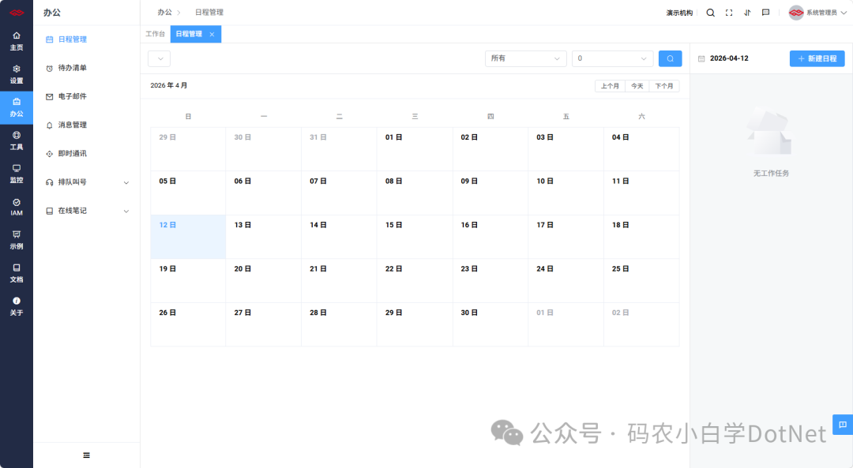Go to next month with 下个月
853x468 pixels.
coord(664,86)
